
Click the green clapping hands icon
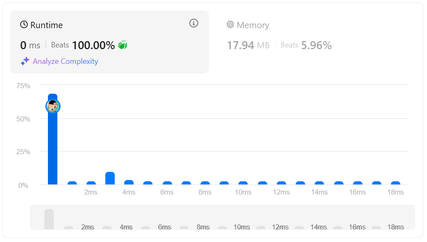click(x=122, y=45)
